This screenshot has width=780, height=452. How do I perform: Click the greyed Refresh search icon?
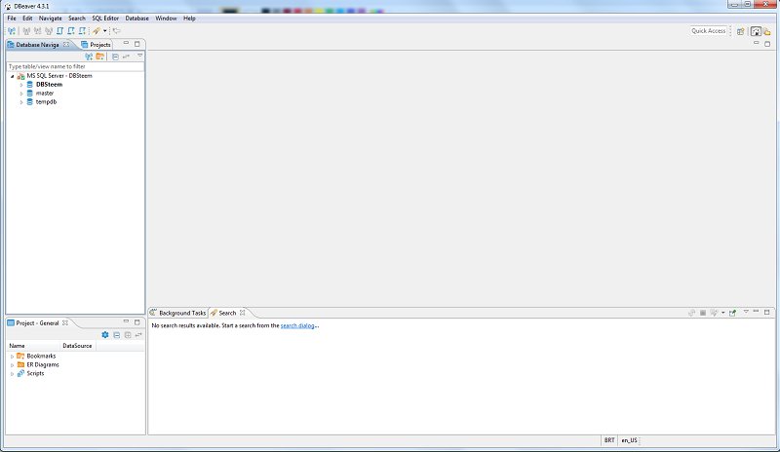(x=691, y=313)
